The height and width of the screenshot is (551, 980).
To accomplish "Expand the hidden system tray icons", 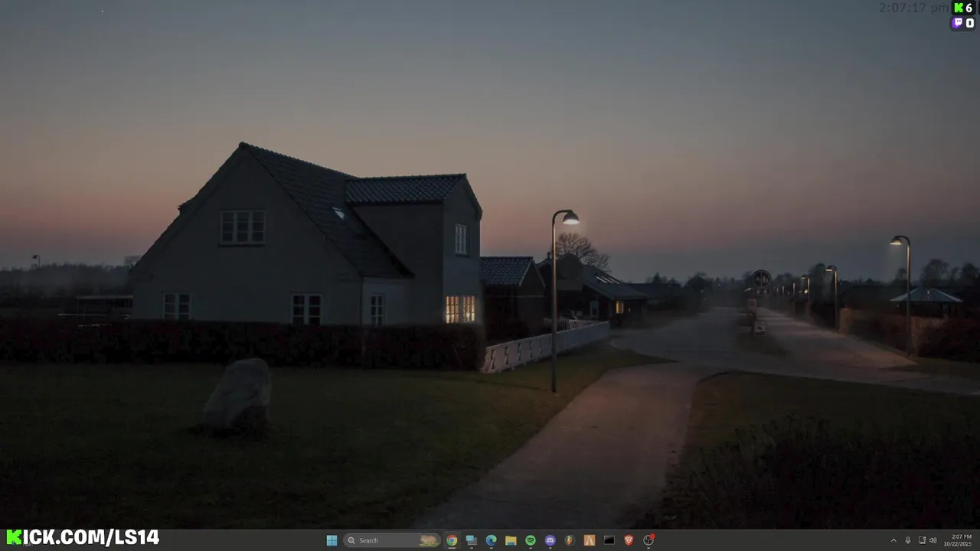I will [893, 540].
